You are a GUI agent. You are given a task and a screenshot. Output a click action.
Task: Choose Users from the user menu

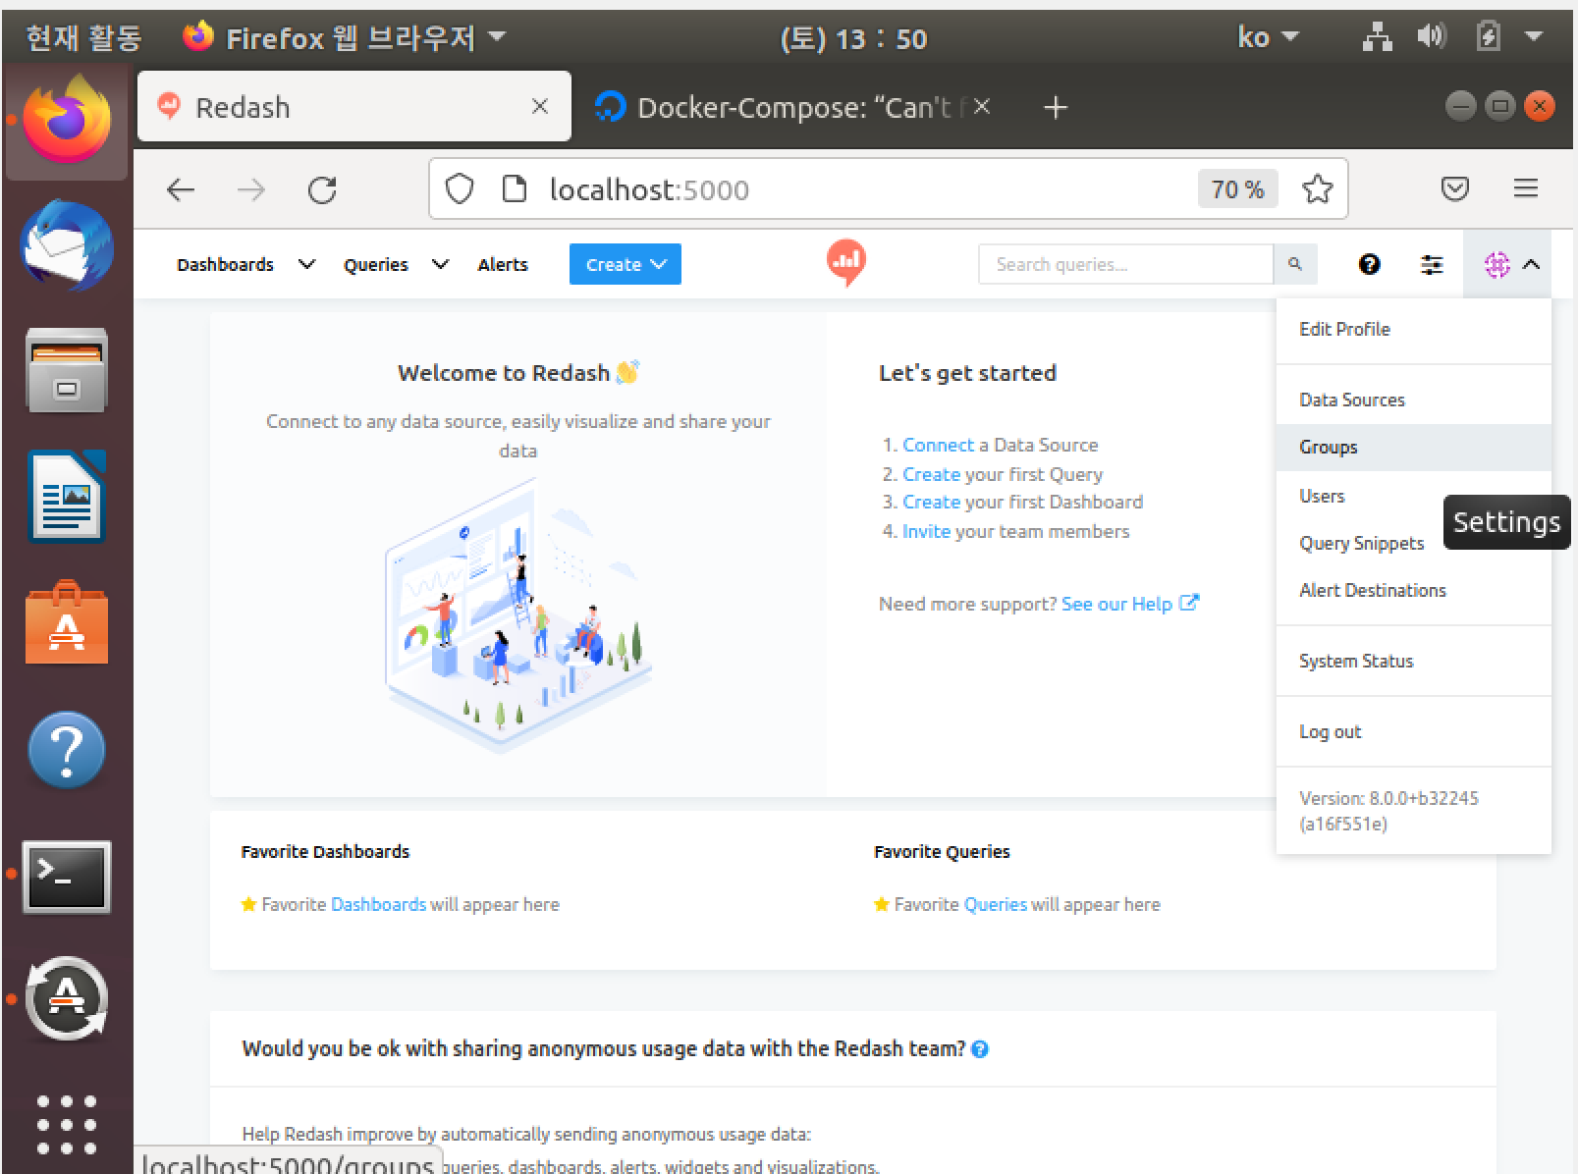[1322, 496]
